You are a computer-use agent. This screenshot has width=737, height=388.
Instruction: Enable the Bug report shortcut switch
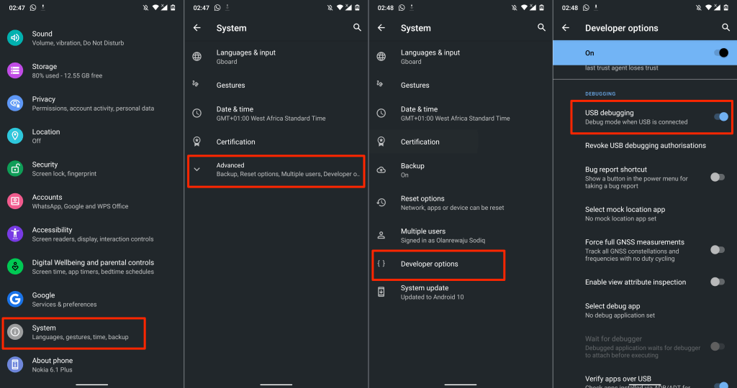(717, 177)
